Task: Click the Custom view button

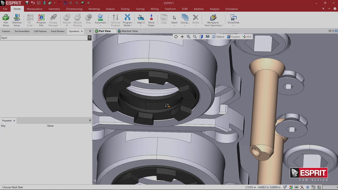Action: pyautogui.click(x=233, y=37)
